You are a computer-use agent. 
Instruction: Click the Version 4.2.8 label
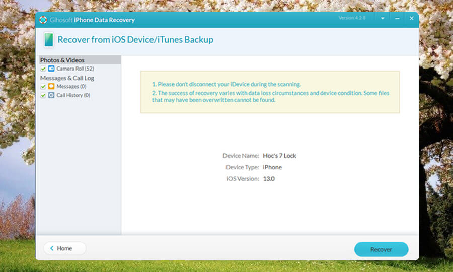click(353, 18)
